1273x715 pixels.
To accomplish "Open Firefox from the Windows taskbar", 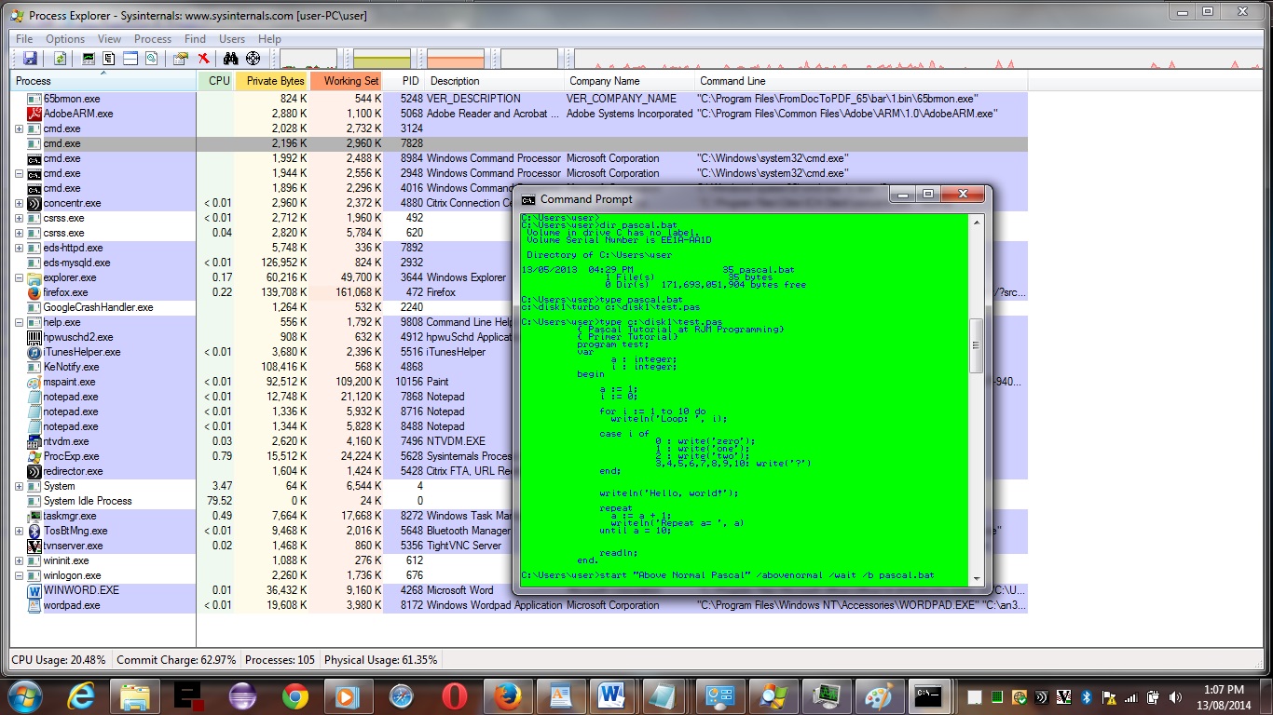I will point(507,695).
